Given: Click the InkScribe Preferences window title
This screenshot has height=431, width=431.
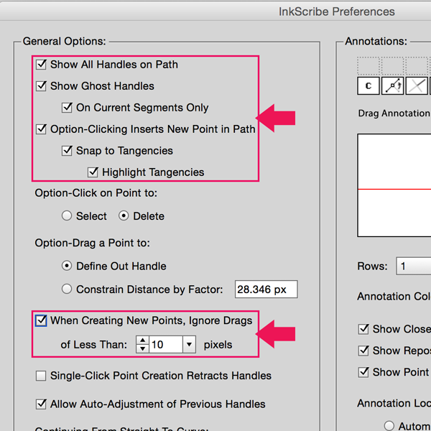Looking at the screenshot, I should point(337,11).
